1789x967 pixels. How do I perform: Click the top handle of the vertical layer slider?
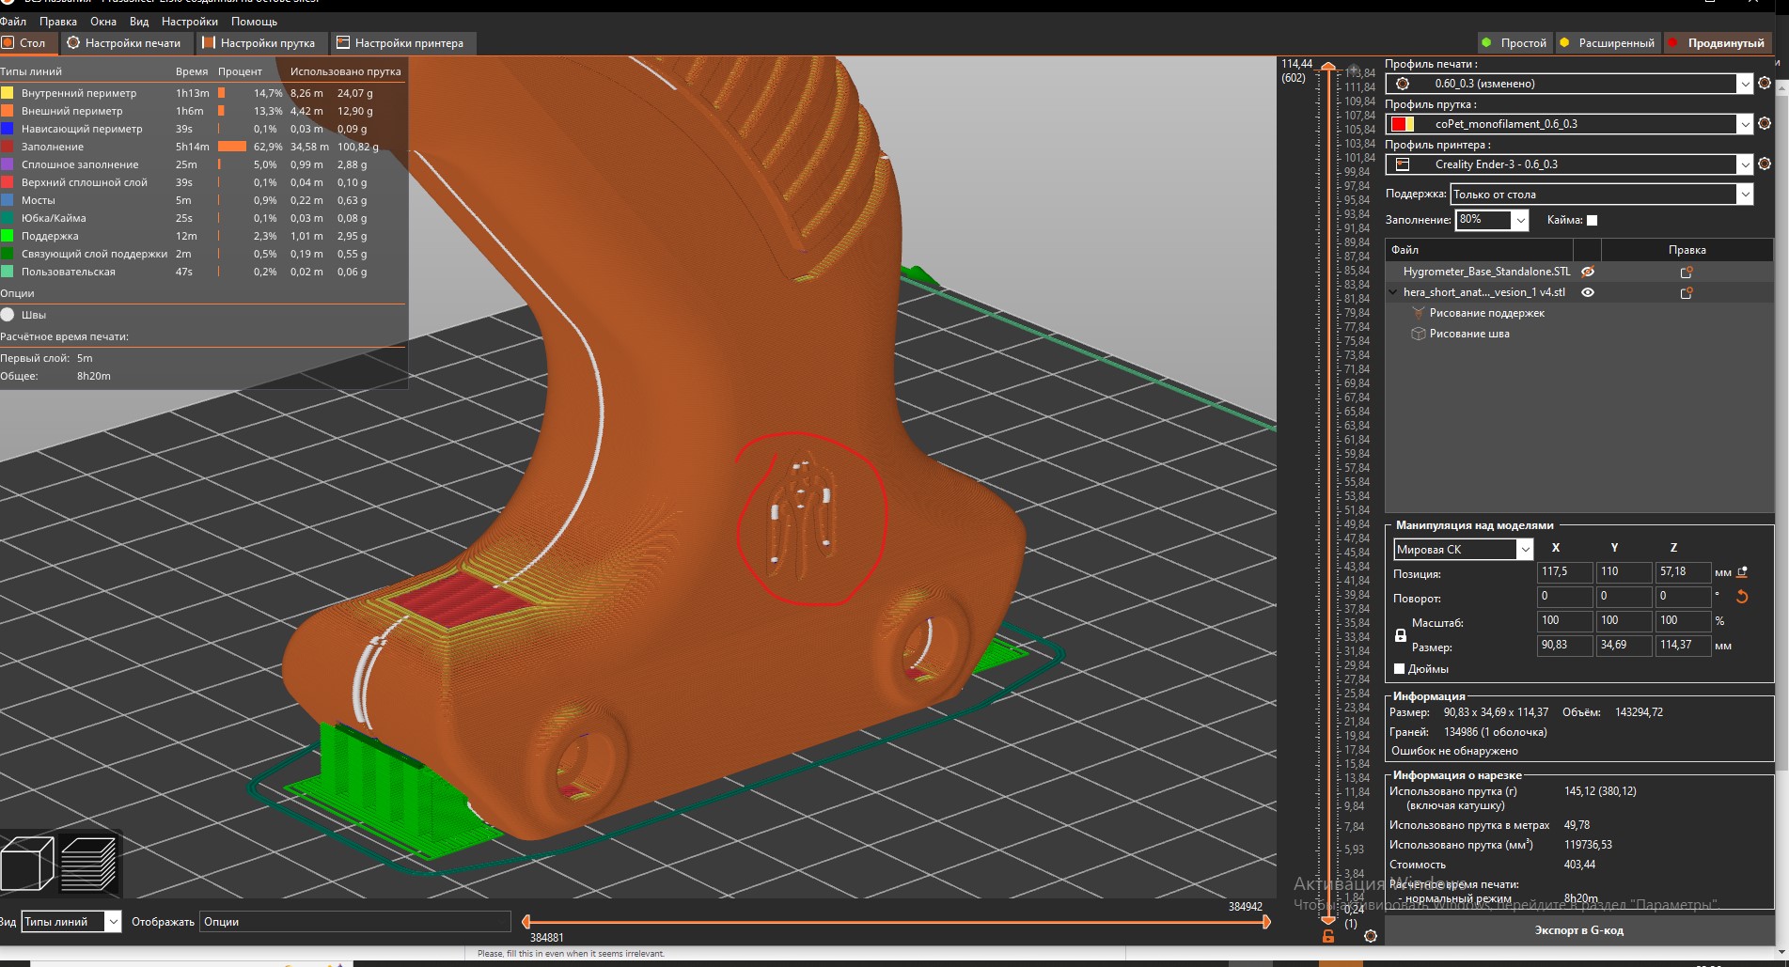1327,68
